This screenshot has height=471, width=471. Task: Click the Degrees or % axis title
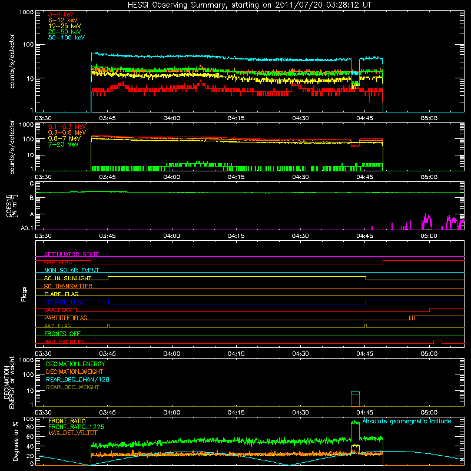pyautogui.click(x=15, y=441)
